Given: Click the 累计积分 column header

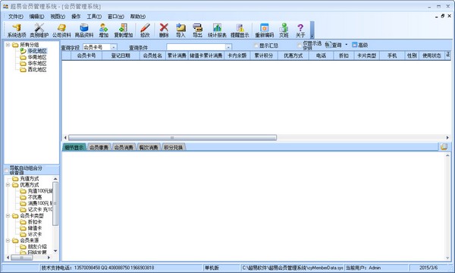Looking at the screenshot, I should point(264,55).
